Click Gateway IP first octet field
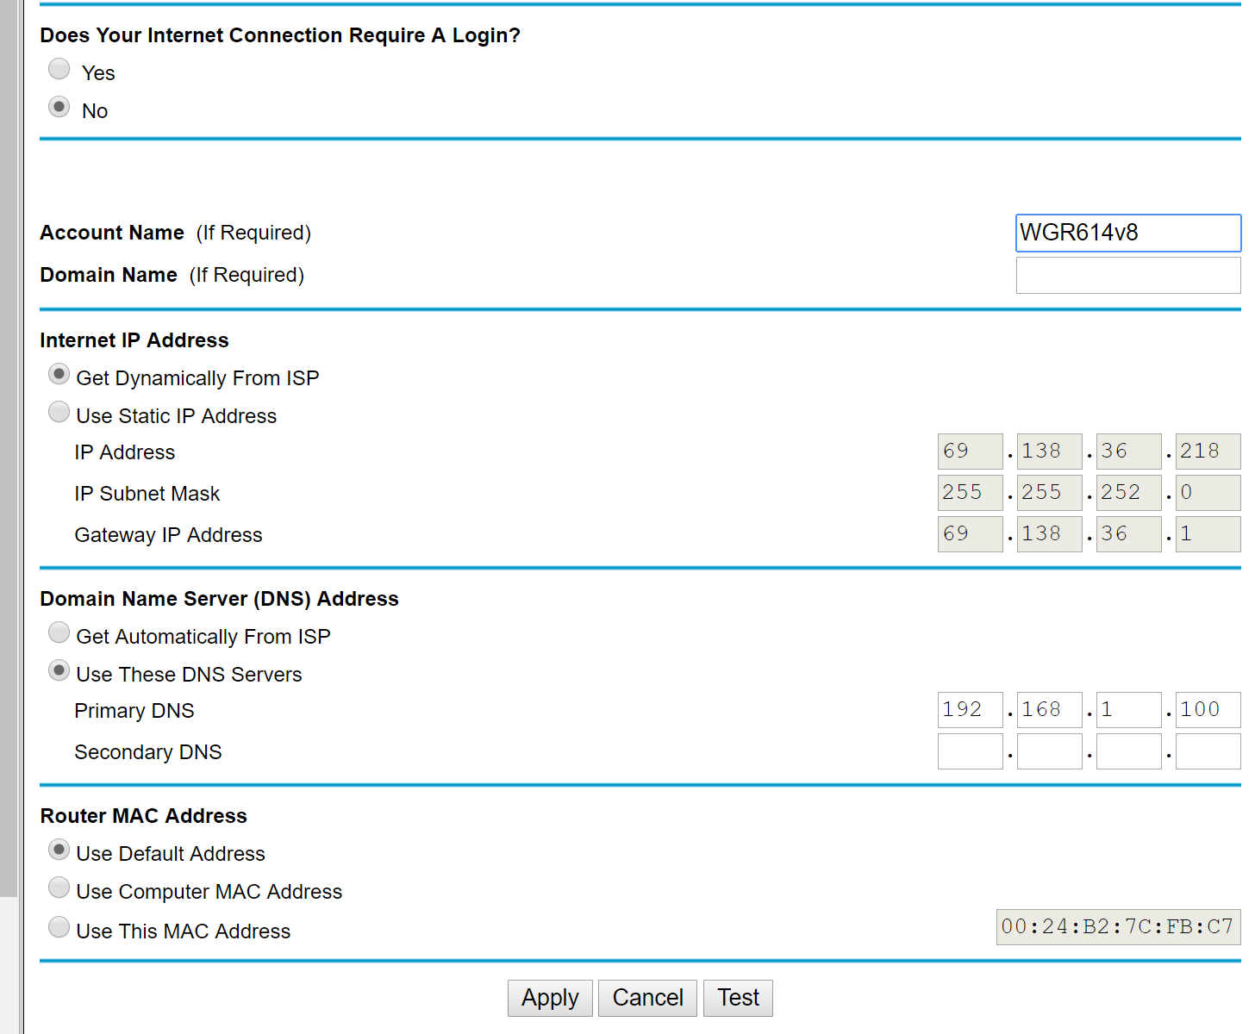Viewport: 1255px width, 1034px height. (971, 534)
